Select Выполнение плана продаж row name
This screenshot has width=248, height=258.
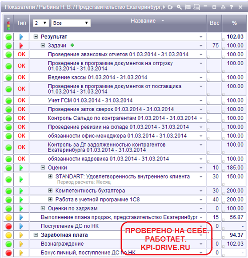[x=119, y=217]
